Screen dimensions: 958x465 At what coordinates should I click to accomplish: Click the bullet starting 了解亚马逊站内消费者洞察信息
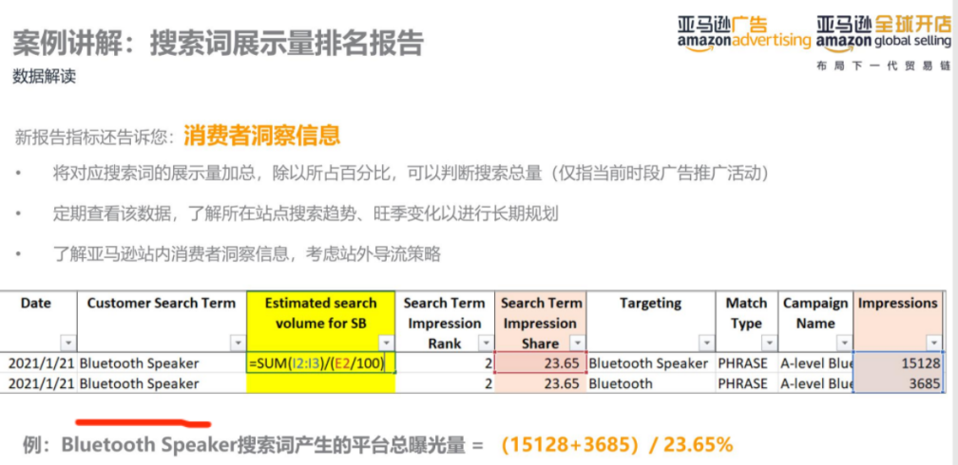point(247,254)
